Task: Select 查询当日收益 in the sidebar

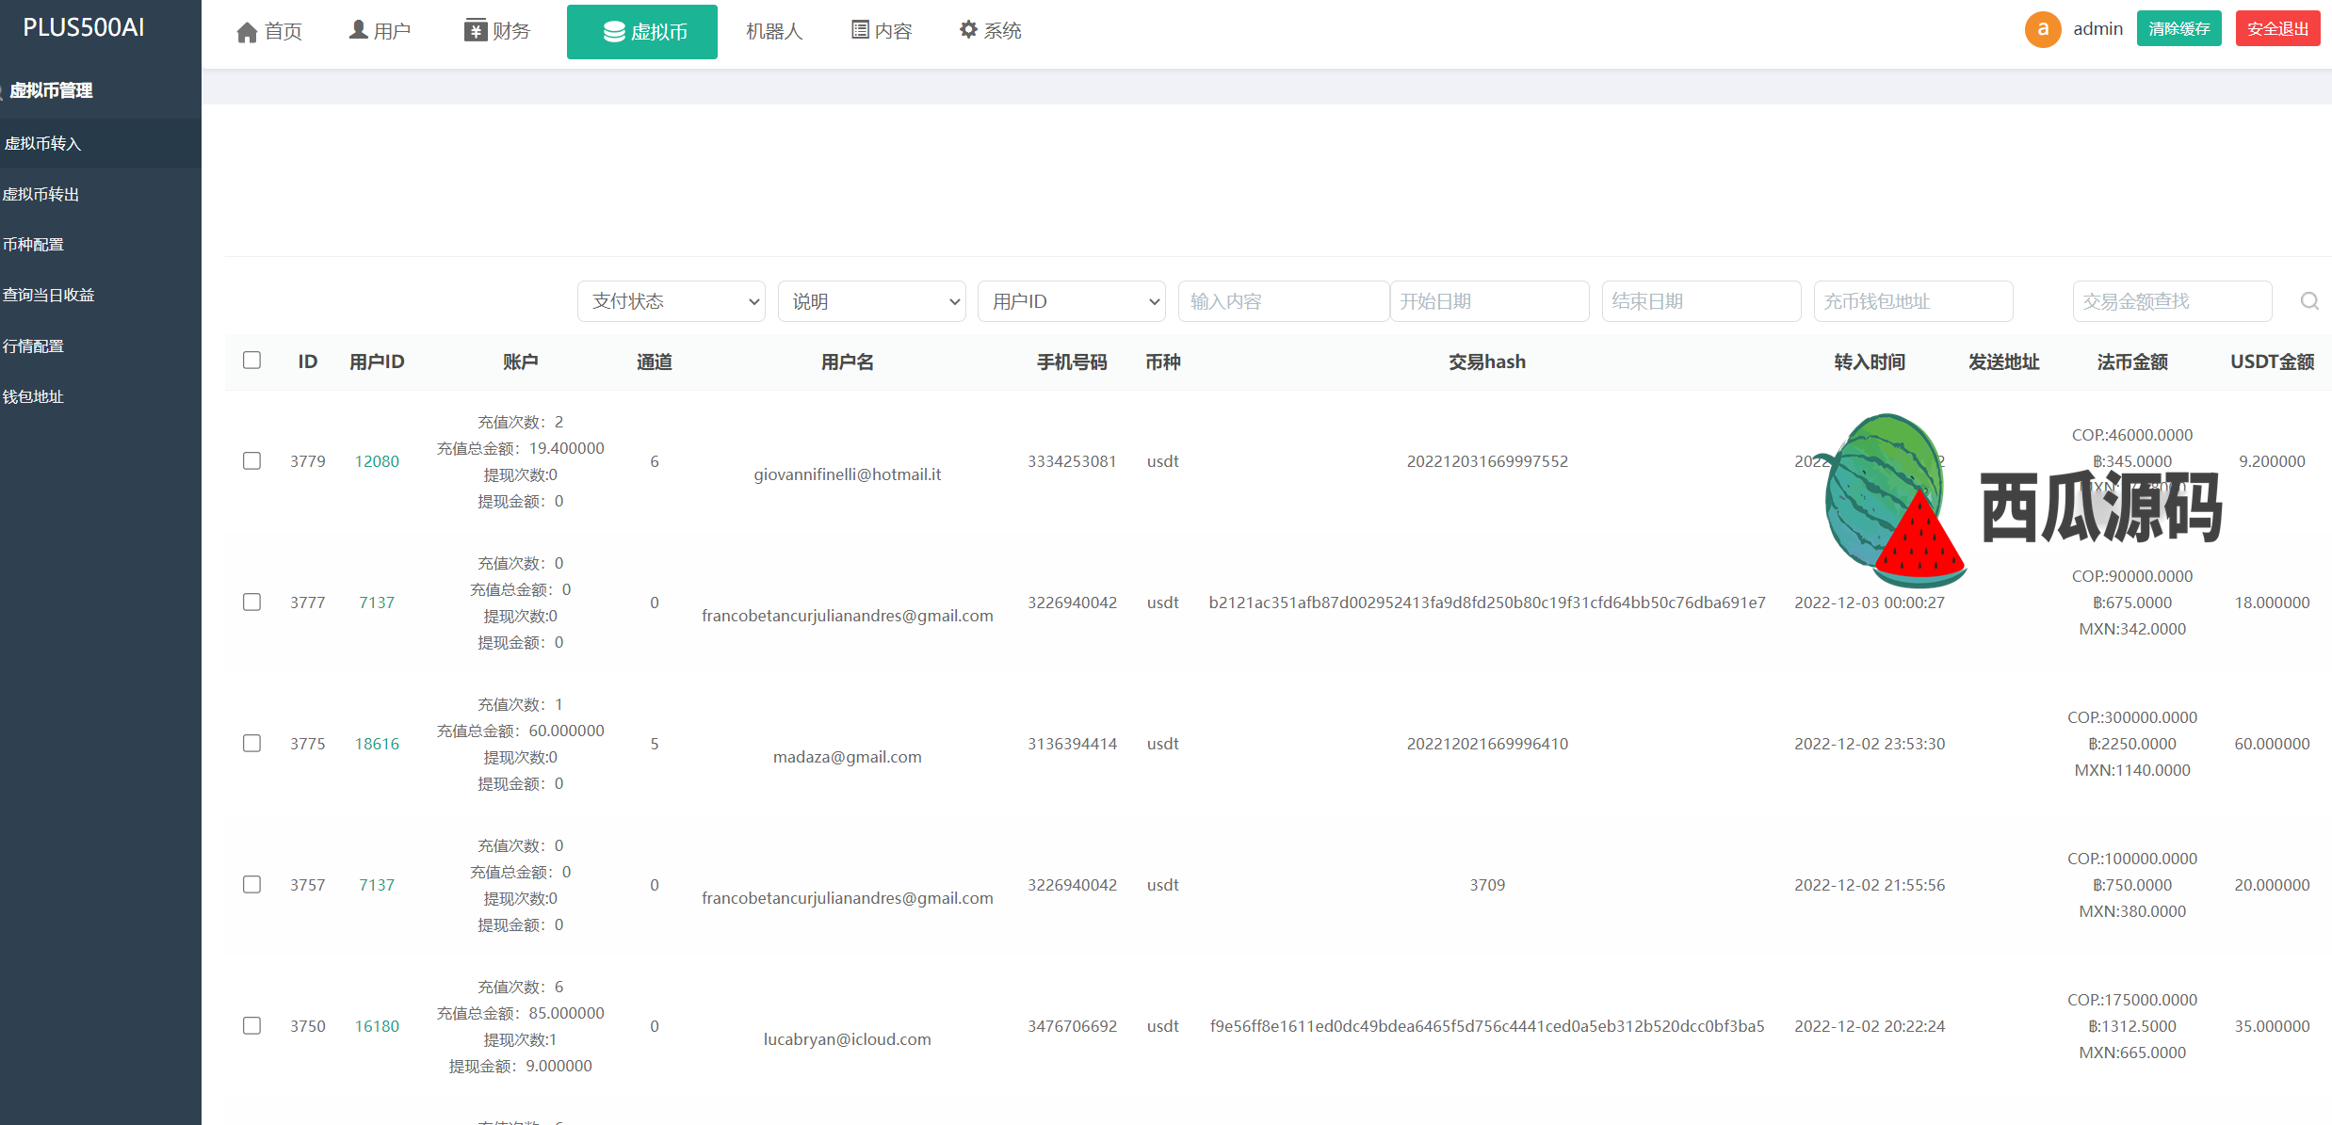Action: [x=101, y=295]
